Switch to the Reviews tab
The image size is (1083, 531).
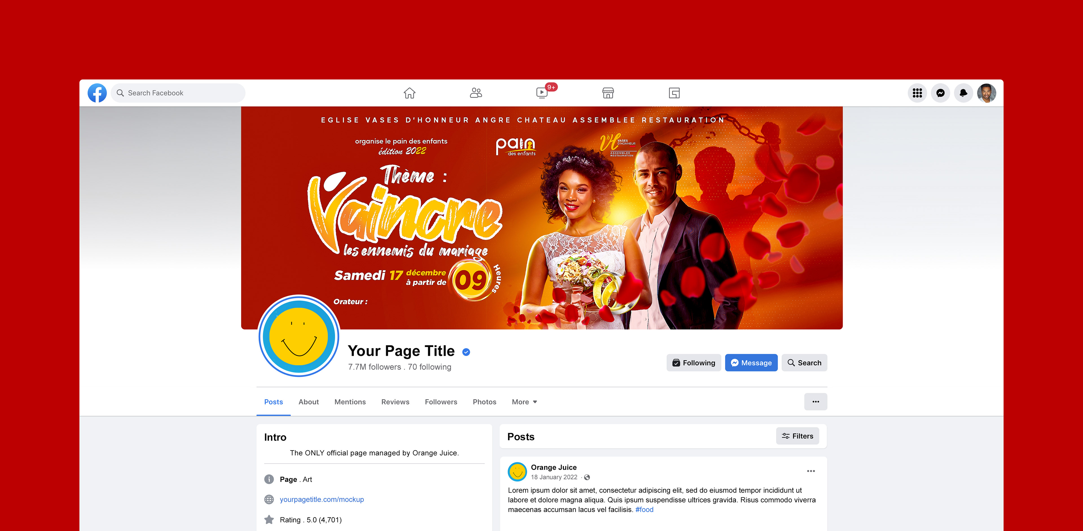(395, 401)
